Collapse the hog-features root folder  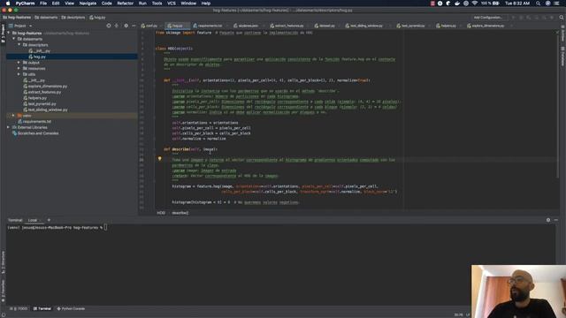pyautogui.click(x=9, y=34)
